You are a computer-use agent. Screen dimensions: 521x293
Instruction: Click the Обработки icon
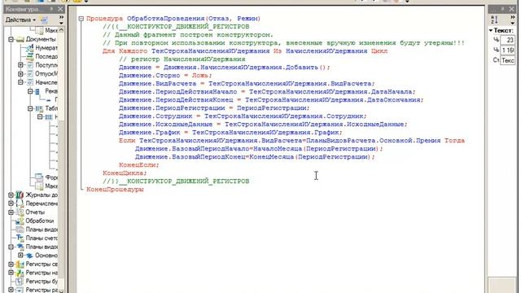coord(20,221)
